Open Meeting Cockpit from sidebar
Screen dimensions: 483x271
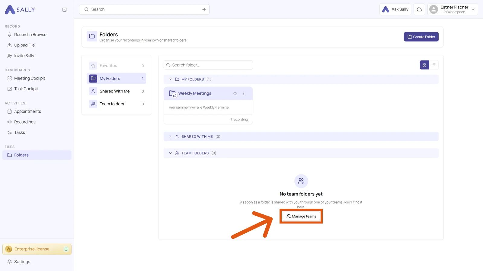[30, 78]
